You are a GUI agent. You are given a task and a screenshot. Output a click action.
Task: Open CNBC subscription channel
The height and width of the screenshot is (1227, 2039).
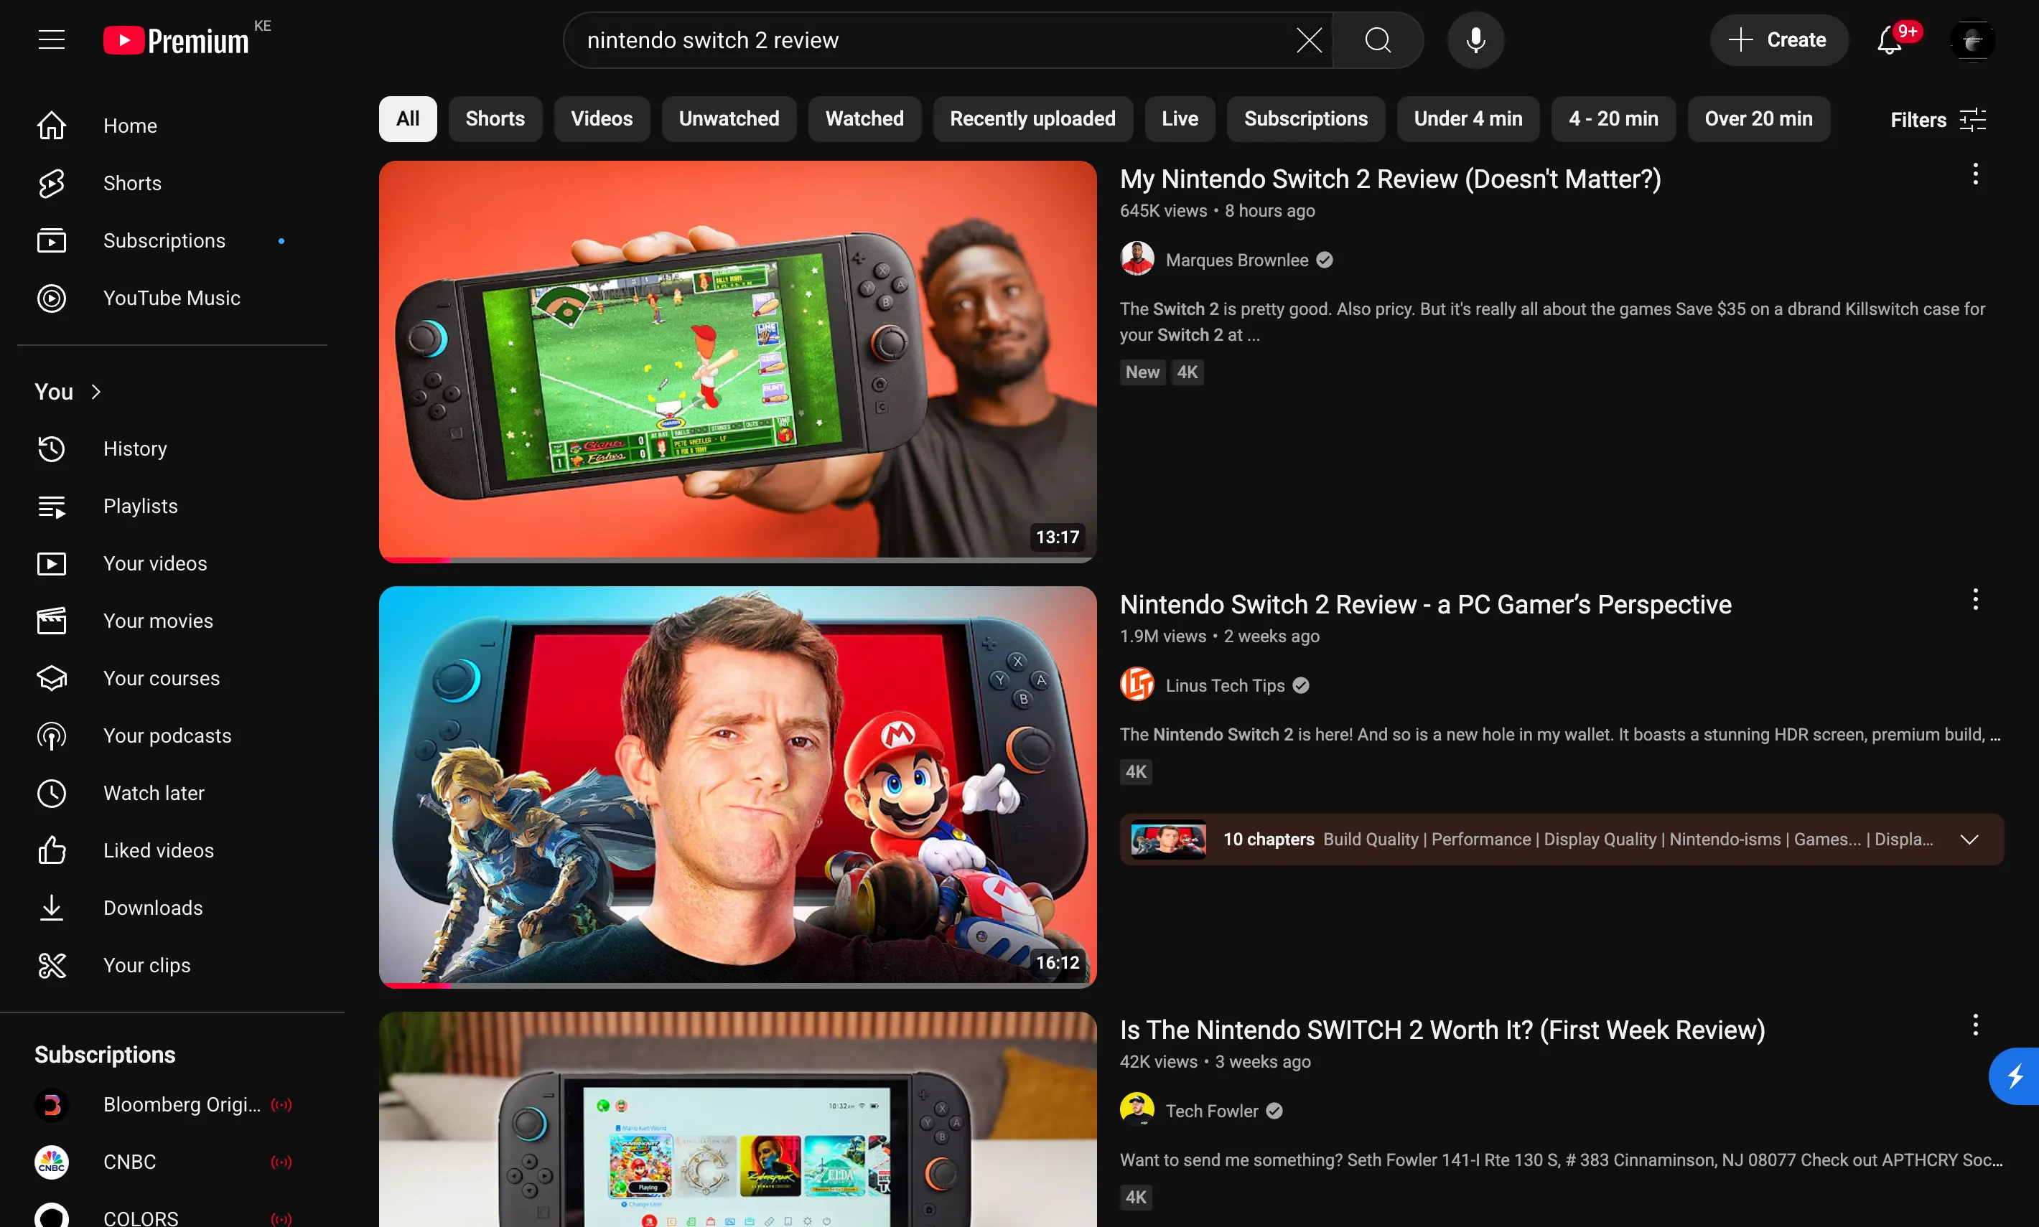pos(172,1162)
